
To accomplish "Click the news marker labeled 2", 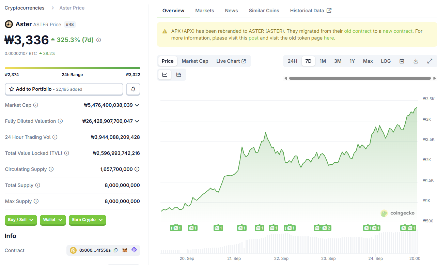I will [x=326, y=228].
